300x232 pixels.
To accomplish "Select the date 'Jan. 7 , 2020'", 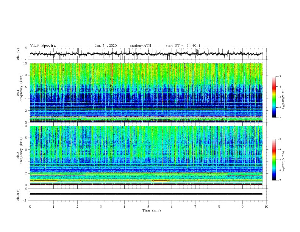I will (x=106, y=45).
